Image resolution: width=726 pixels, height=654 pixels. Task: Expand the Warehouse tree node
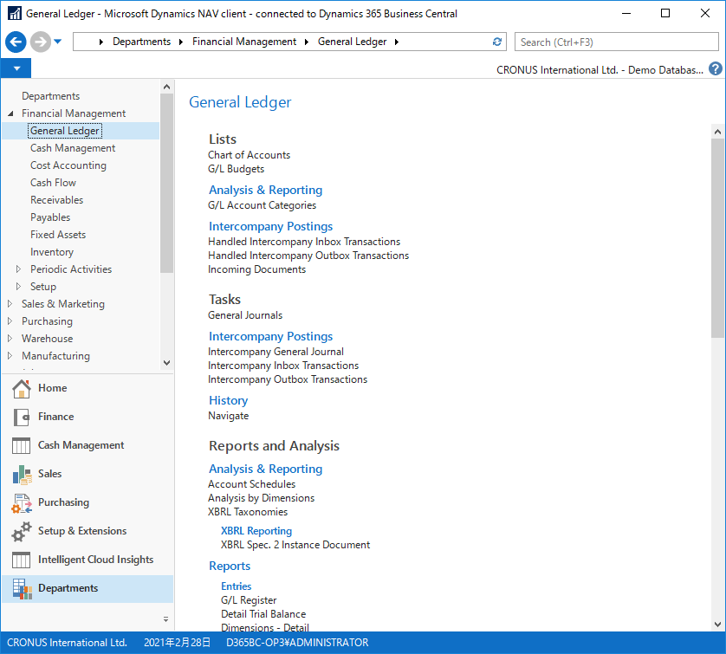coord(10,339)
